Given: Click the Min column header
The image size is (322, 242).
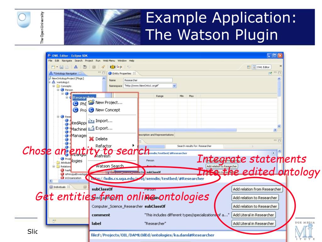Looking at the screenshot, I should [x=182, y=96].
